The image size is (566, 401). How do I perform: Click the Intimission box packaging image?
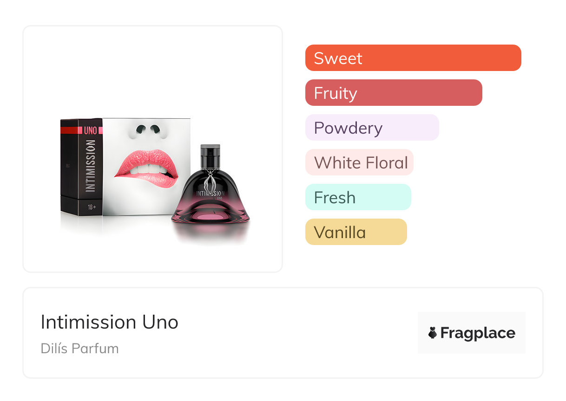(125, 167)
